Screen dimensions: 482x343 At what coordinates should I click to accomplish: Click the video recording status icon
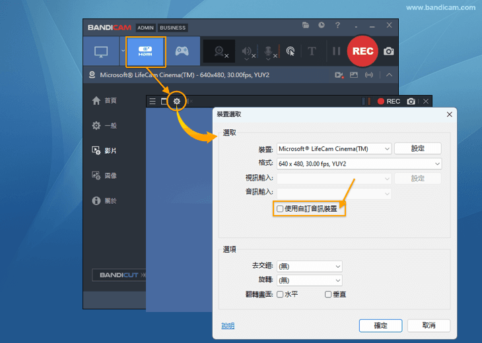tap(339, 75)
